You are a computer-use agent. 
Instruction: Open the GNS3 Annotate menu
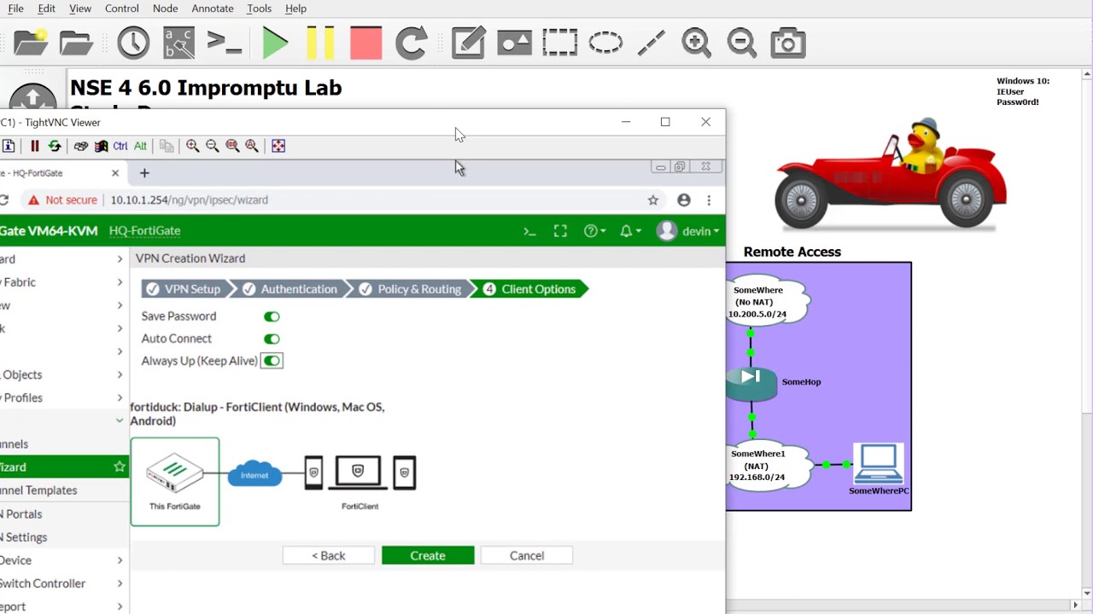213,9
